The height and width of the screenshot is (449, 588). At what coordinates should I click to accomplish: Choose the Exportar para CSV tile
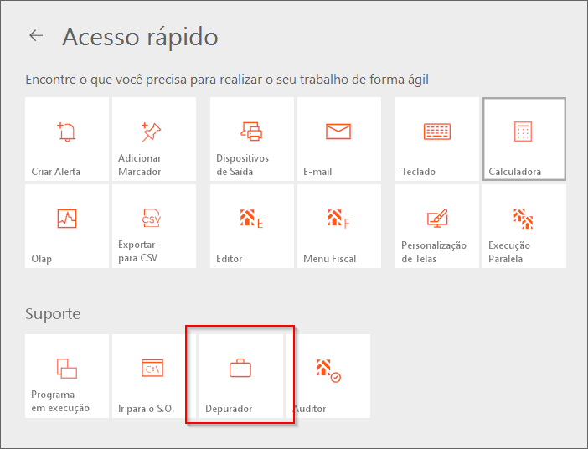[154, 226]
